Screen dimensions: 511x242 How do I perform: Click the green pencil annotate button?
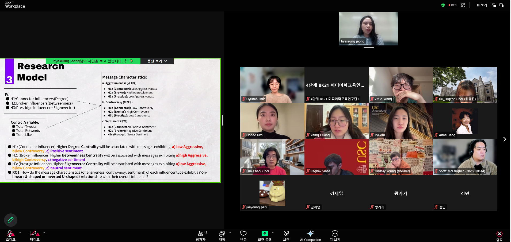pos(11,220)
